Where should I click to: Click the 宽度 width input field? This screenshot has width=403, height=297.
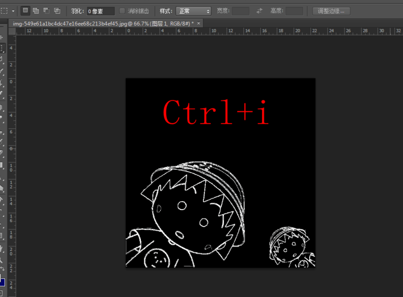(240, 11)
